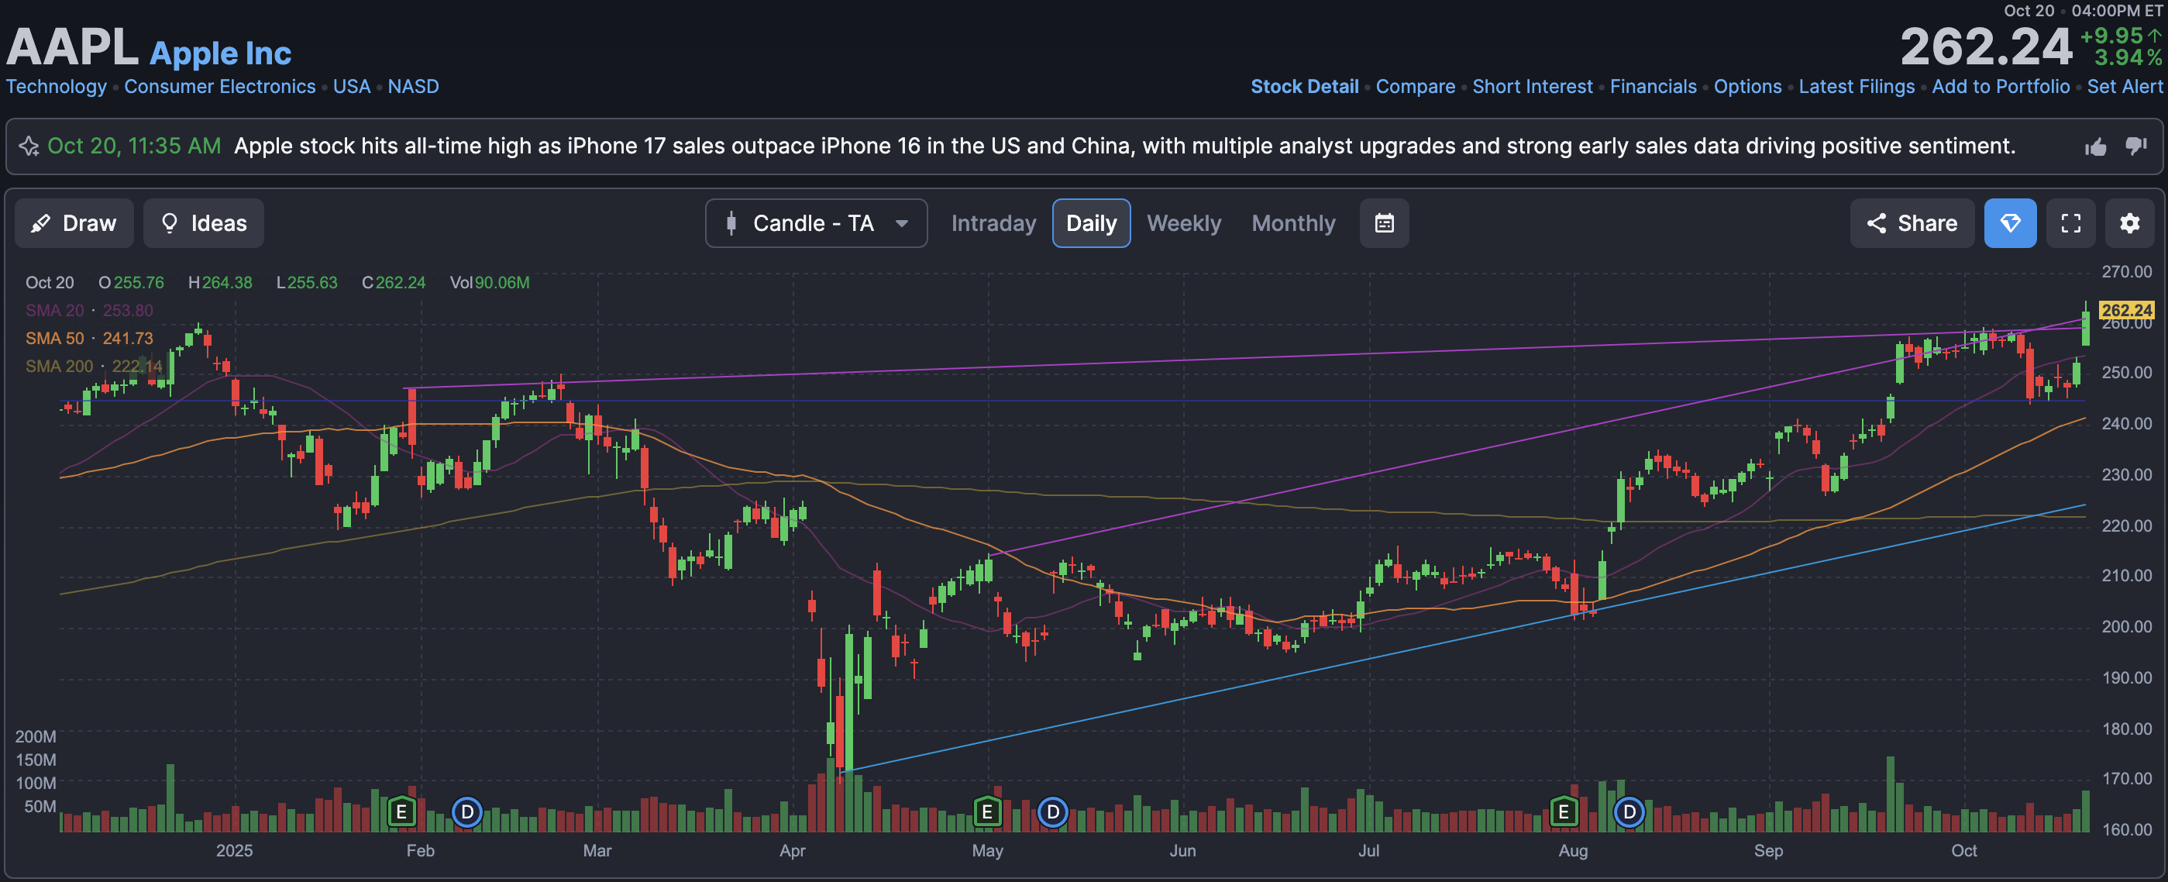This screenshot has width=2168, height=882.
Task: Click the thumbs up icon on news
Action: (x=2096, y=147)
